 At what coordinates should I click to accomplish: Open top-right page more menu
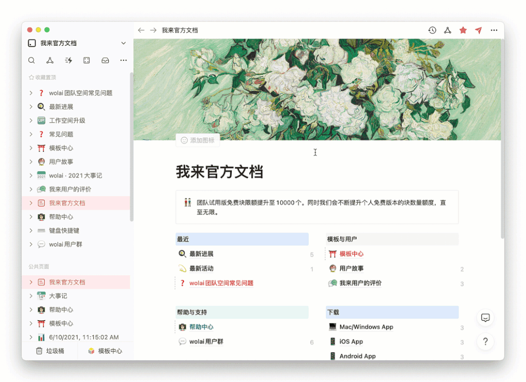[x=494, y=30]
